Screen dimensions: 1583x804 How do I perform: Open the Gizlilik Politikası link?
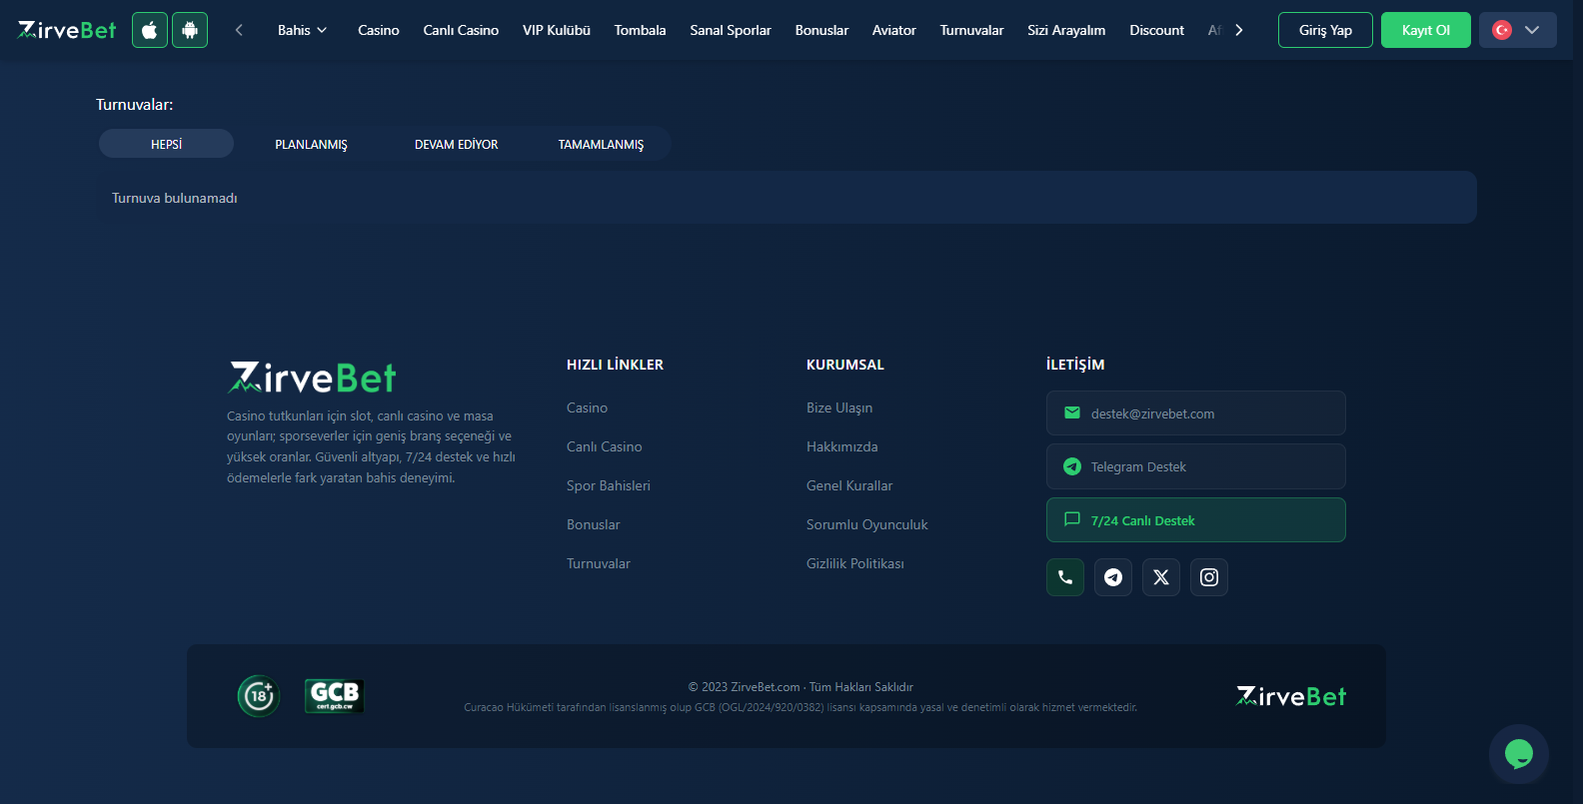(855, 563)
